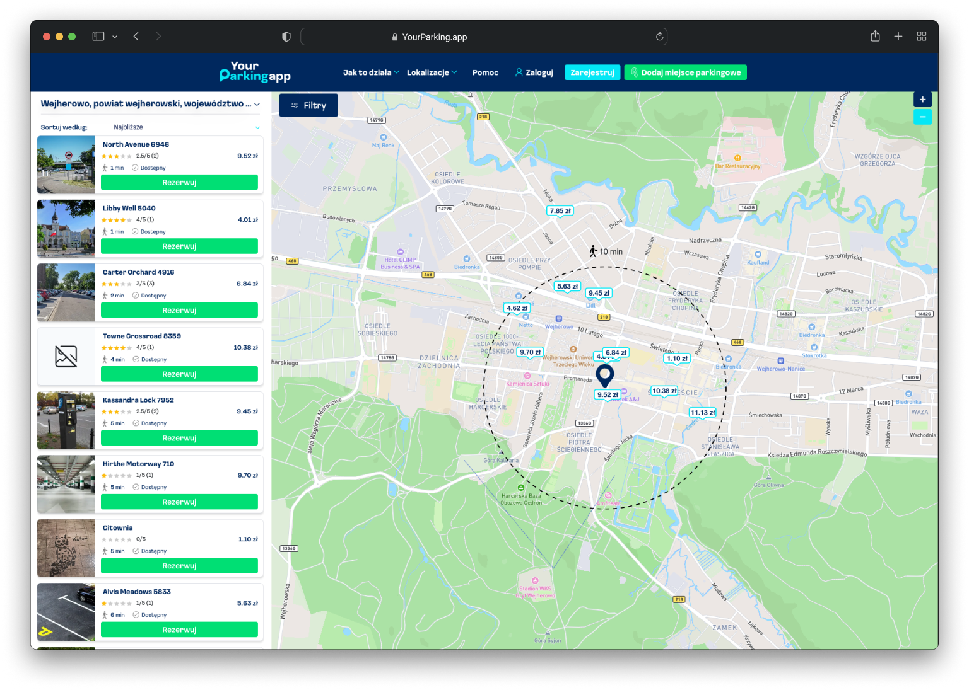Viewport: 969px width, 690px height.
Task: Open the privacy shield icon in Safari
Action: (286, 37)
